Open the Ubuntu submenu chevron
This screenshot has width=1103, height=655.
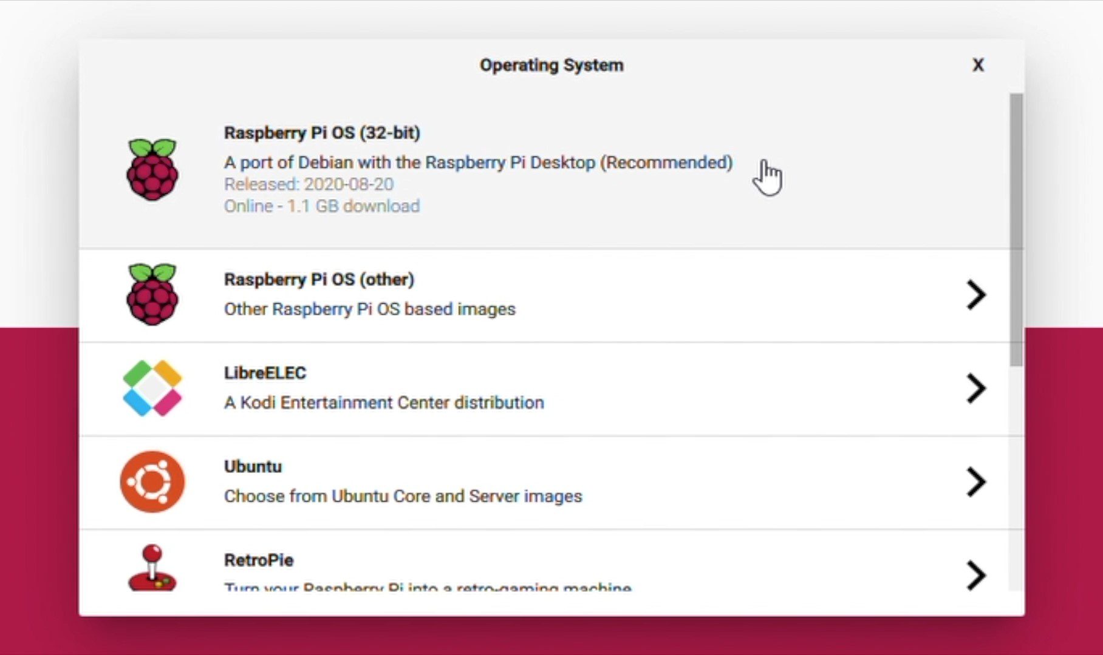[975, 482]
